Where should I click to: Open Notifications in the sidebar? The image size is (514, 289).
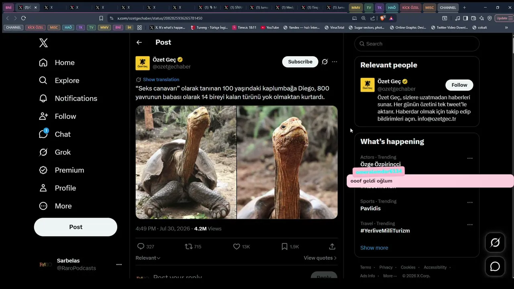click(68, 98)
